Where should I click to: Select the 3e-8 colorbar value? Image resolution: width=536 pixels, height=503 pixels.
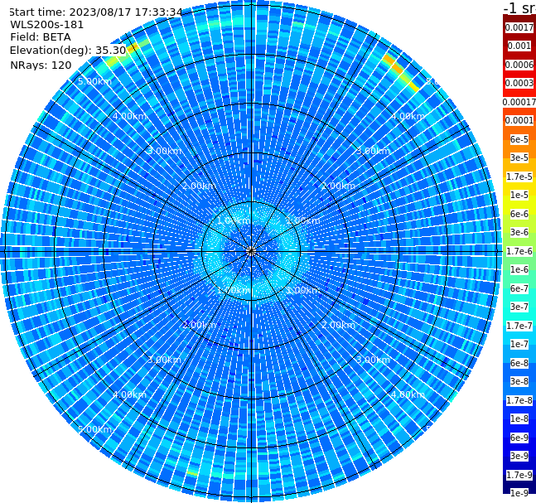tap(519, 381)
